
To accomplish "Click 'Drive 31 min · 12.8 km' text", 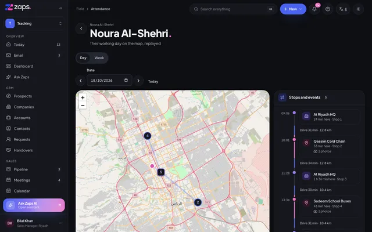I will coord(316,130).
